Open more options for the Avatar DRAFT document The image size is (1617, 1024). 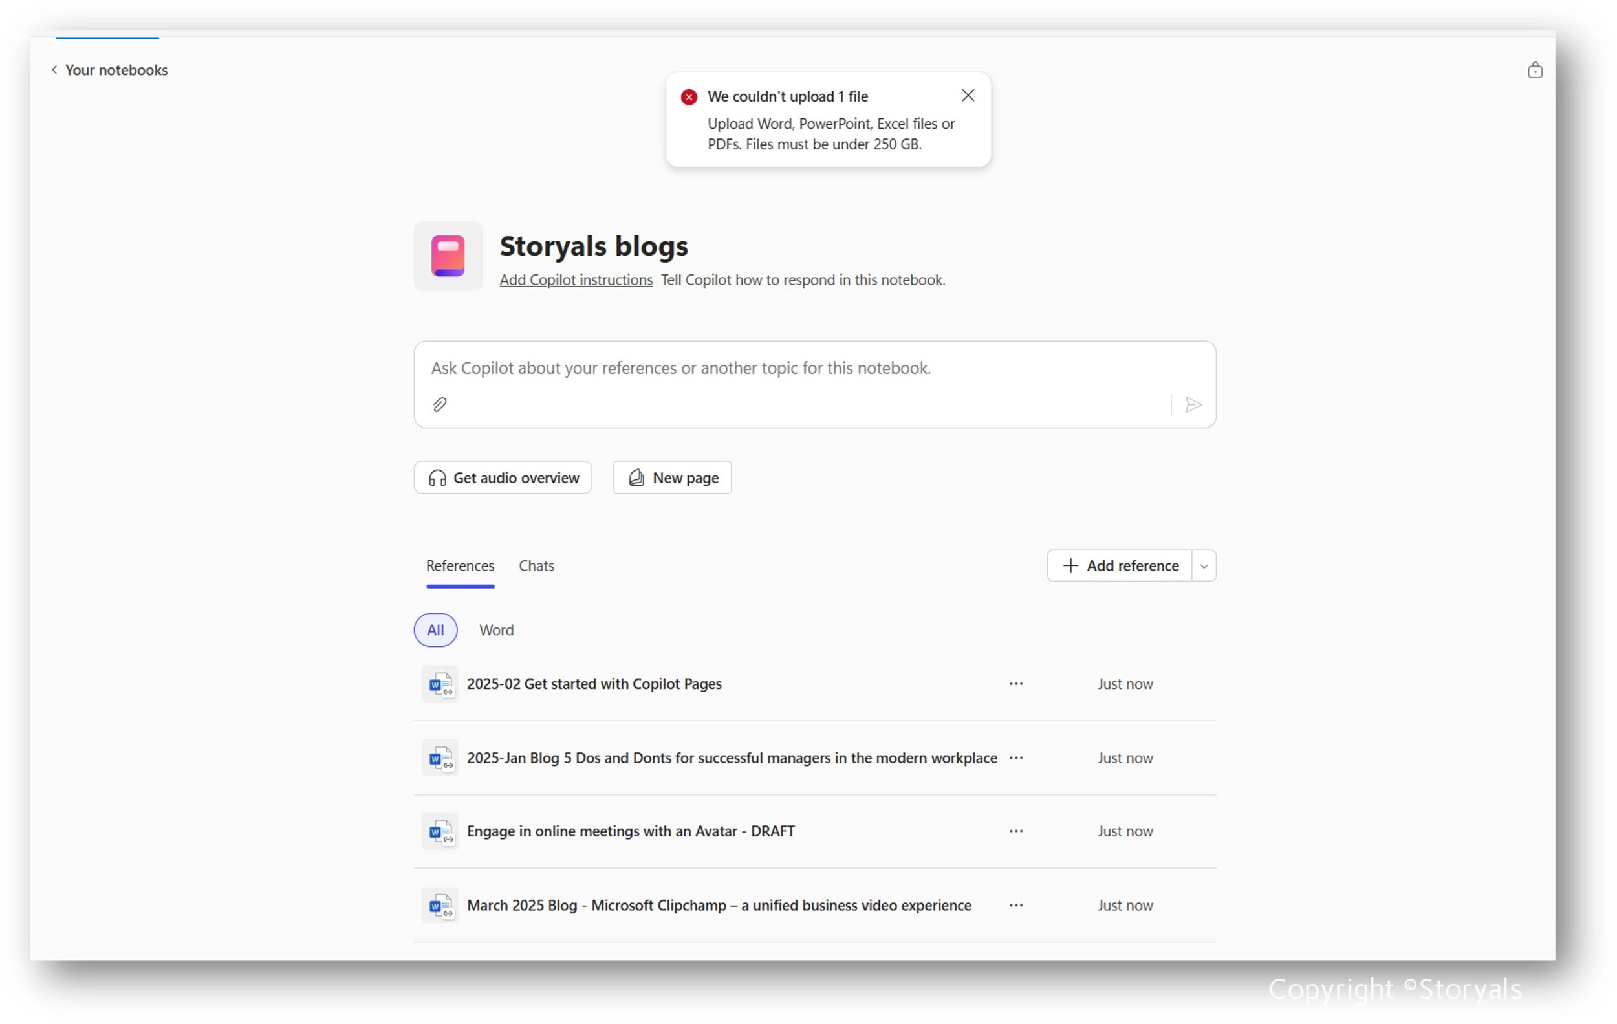tap(1015, 831)
